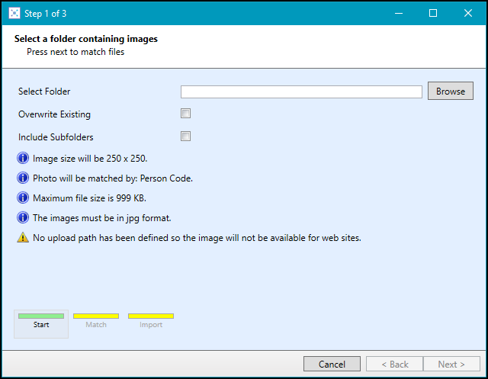Click 'Select a folder containing images' heading
Viewport: 488px width, 379px height.
(86, 39)
